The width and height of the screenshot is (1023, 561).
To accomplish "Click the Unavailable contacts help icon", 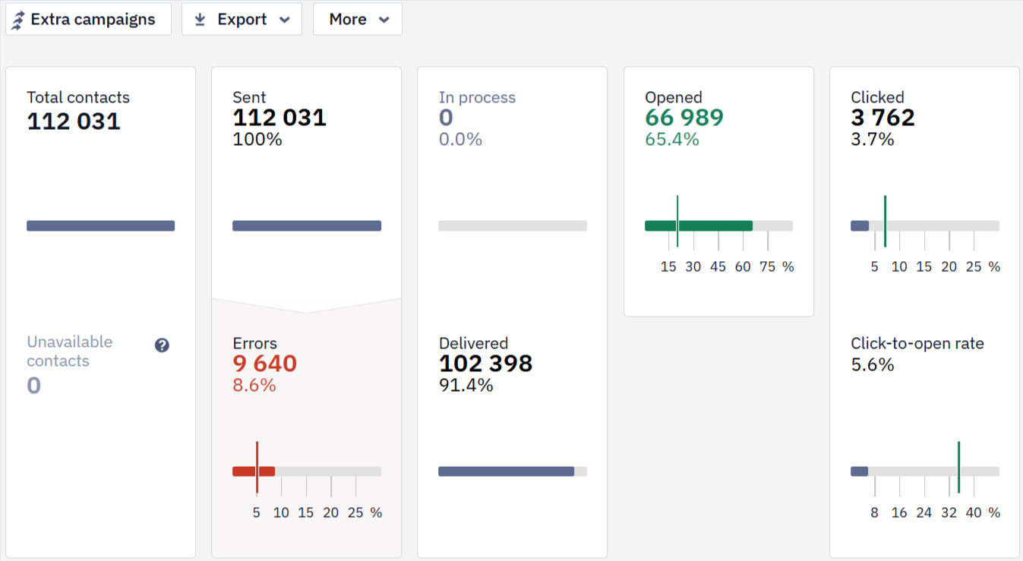I will click(162, 345).
